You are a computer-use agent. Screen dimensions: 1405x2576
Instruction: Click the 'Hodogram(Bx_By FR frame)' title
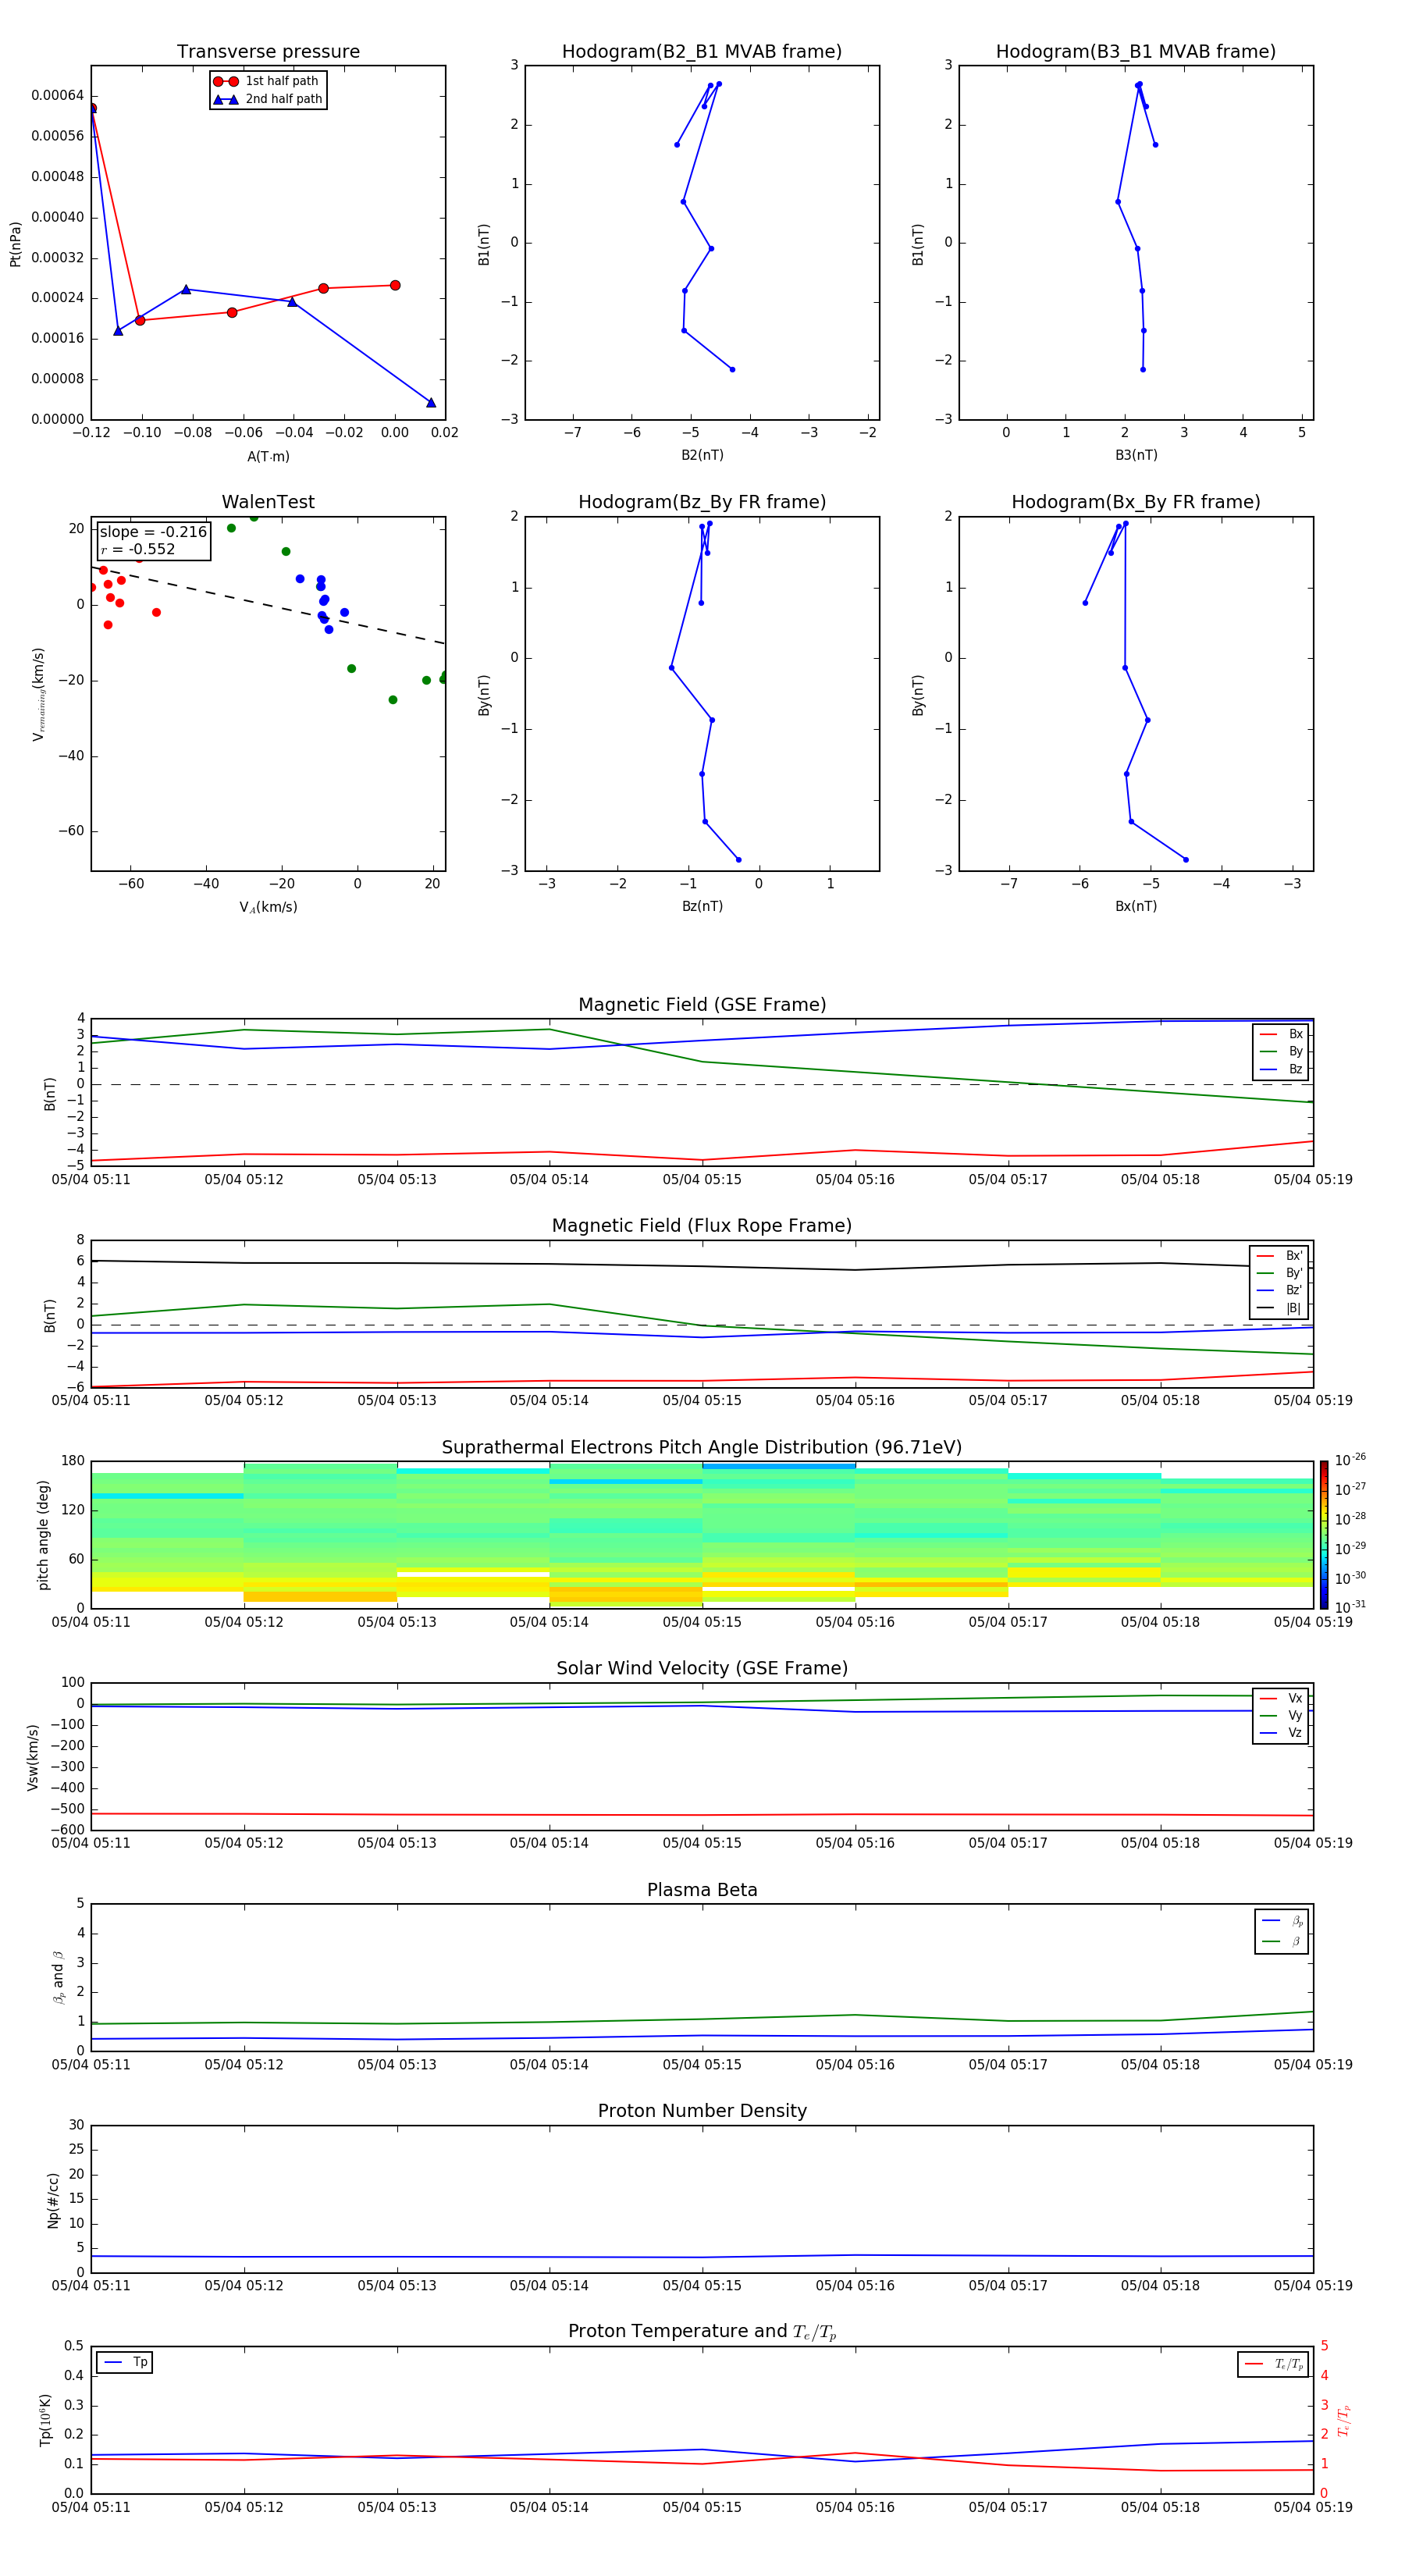pyautogui.click(x=1136, y=502)
